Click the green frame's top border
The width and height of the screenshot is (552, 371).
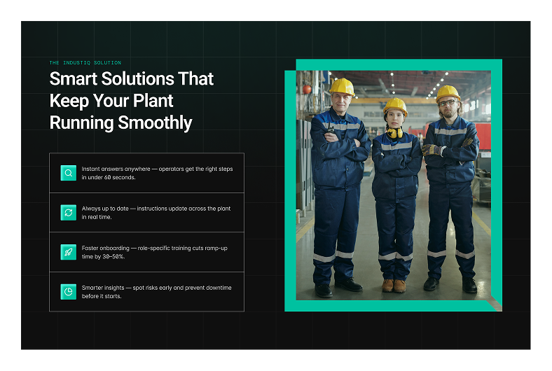pos(398,64)
